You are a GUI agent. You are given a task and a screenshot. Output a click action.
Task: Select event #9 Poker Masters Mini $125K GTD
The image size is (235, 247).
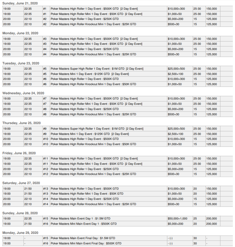click(90, 134)
